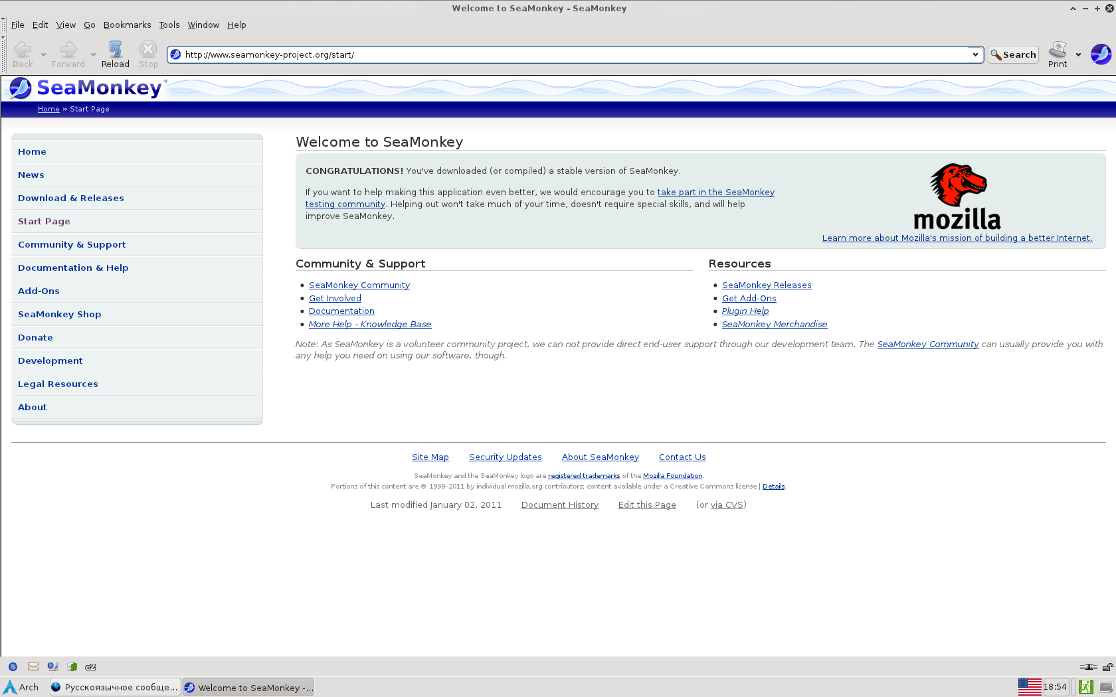
Task: Open the View menu
Action: (x=66, y=25)
